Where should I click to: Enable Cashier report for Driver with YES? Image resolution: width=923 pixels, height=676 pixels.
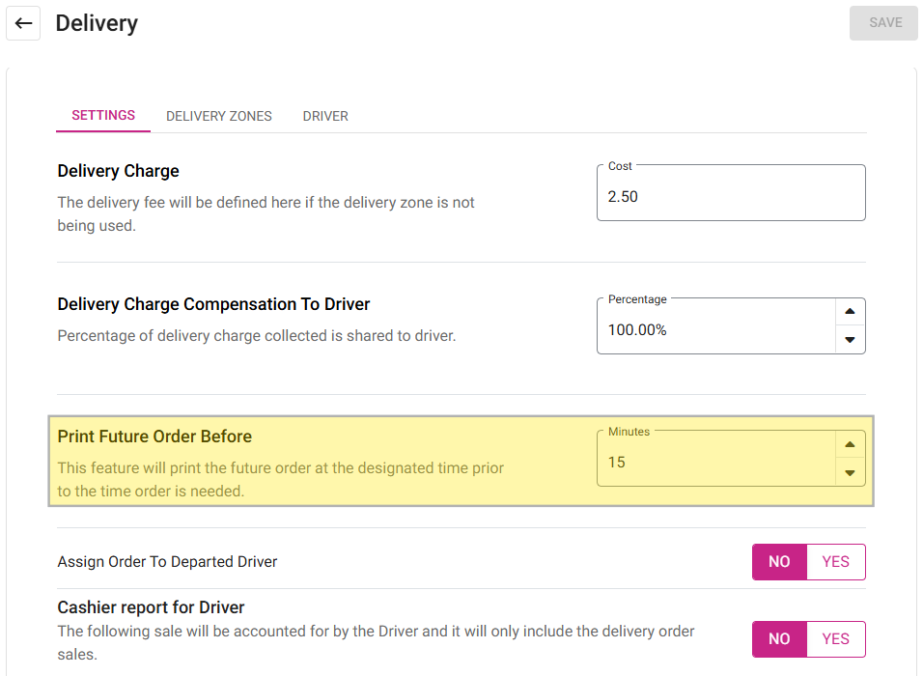coord(835,638)
